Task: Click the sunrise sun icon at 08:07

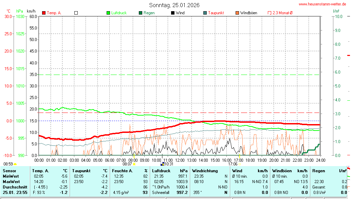Action: tap(134, 164)
